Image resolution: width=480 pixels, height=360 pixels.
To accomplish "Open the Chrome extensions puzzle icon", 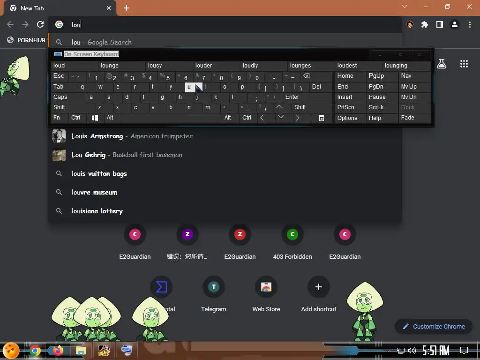I will click(425, 24).
